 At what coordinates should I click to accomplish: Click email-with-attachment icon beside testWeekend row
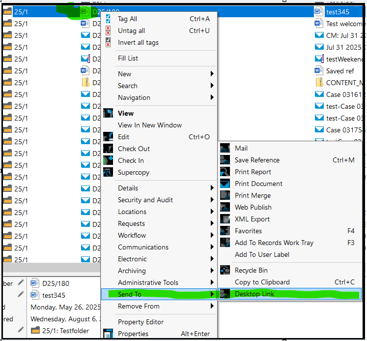click(x=319, y=59)
